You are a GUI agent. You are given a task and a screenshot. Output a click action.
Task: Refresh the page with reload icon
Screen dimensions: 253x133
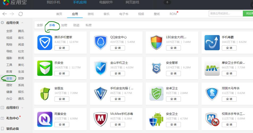(x=20, y=14)
